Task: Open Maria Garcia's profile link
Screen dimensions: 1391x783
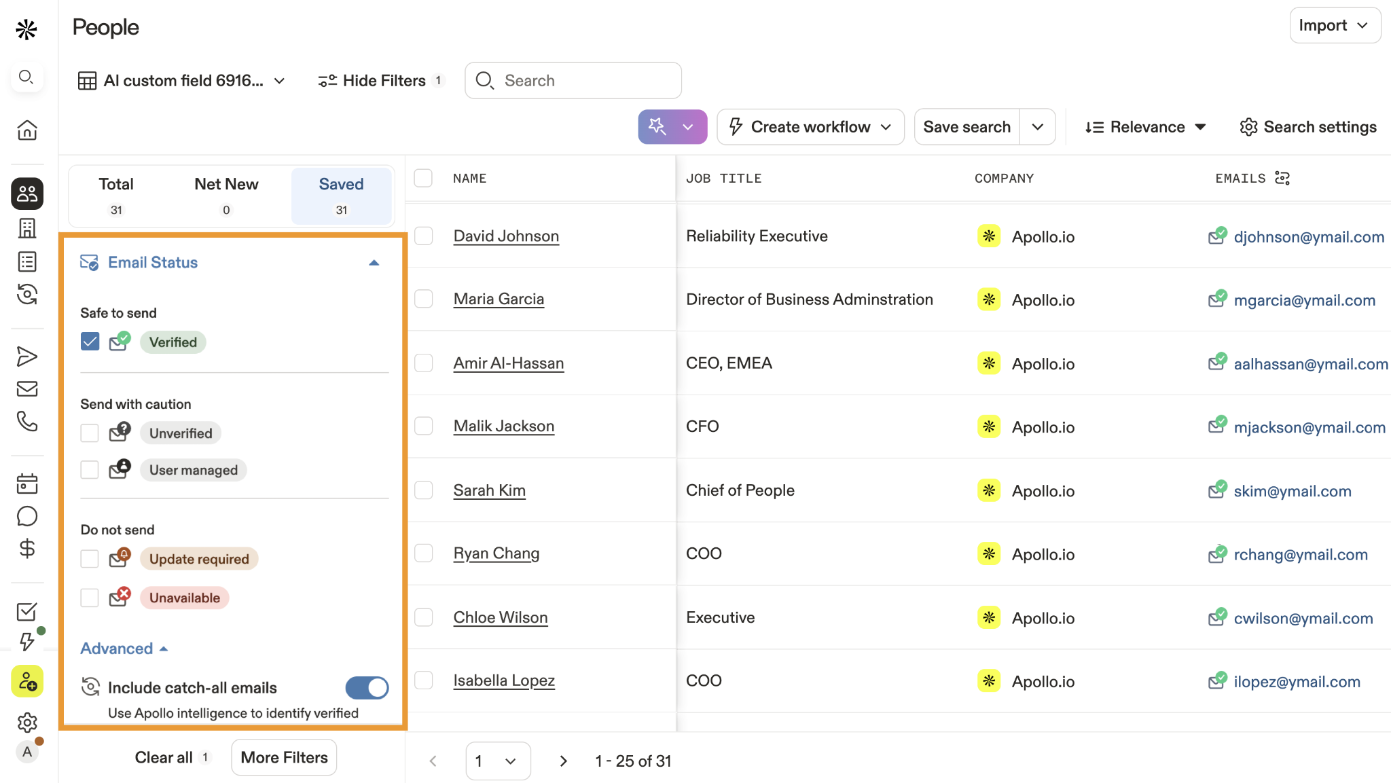Action: (x=499, y=299)
